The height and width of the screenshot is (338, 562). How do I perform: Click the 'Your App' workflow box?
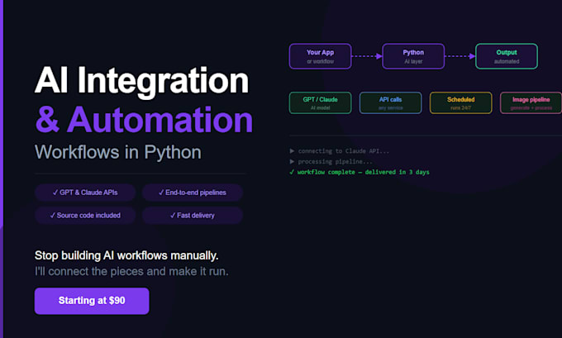tap(320, 56)
